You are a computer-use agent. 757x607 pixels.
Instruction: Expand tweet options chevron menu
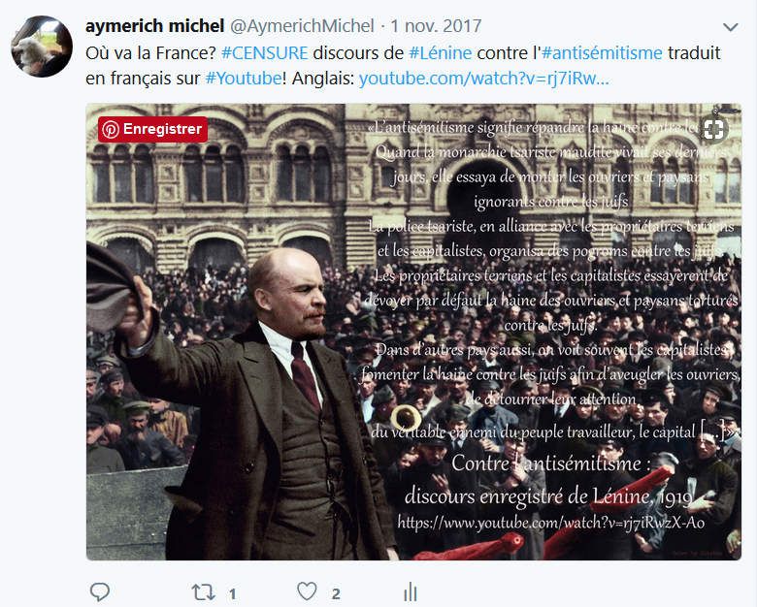(731, 27)
